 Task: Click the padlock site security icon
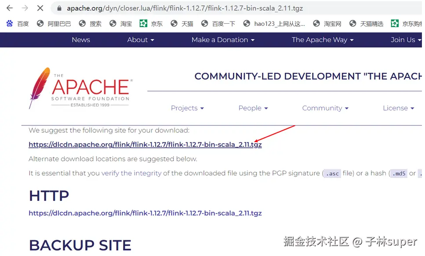59,8
